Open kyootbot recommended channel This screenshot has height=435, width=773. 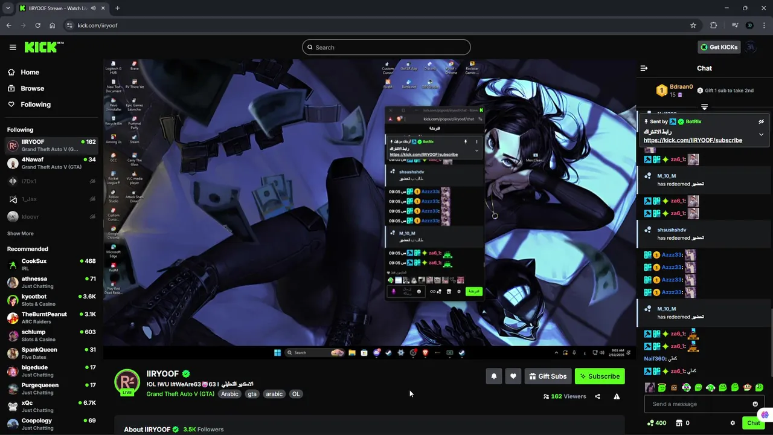click(51, 300)
